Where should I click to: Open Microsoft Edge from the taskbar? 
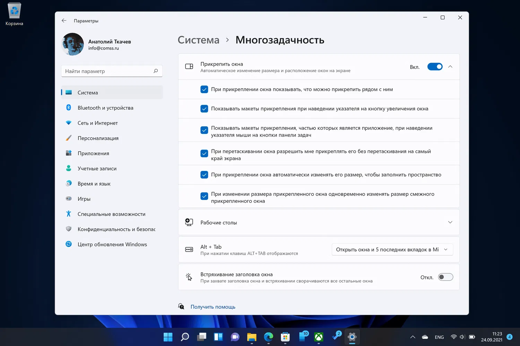(268, 337)
